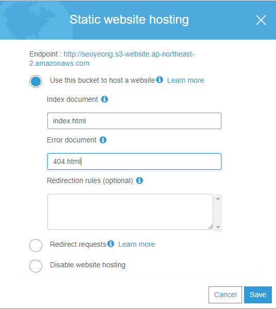
Task: Click the Cancel button
Action: [x=225, y=295]
